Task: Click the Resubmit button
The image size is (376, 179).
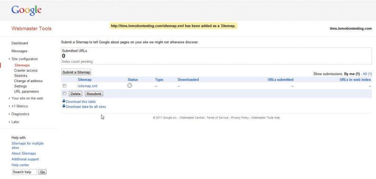Action: 94,94
